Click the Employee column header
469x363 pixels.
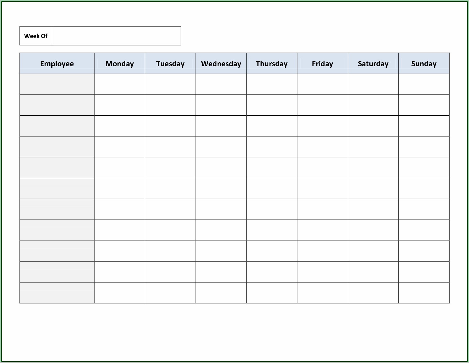[57, 63]
